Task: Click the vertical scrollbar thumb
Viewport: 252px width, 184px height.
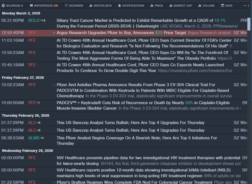Action: pos(249,24)
